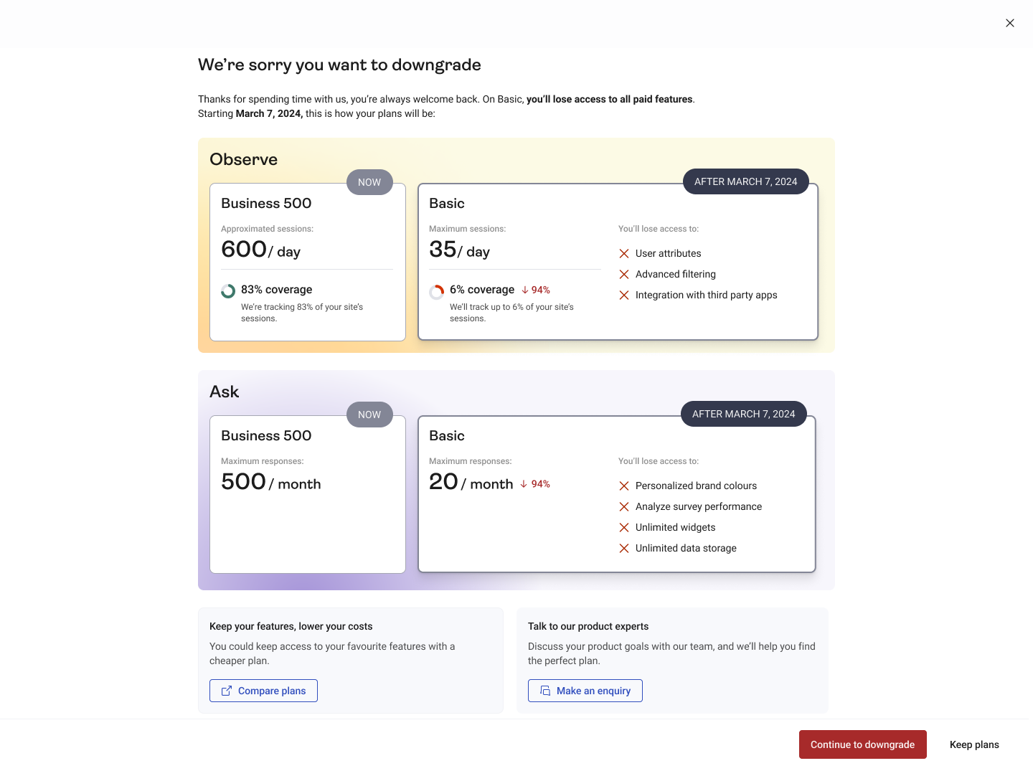The height and width of the screenshot is (776, 1033).
Task: Click 'We'll track up to 6%' description text
Action: point(512,313)
